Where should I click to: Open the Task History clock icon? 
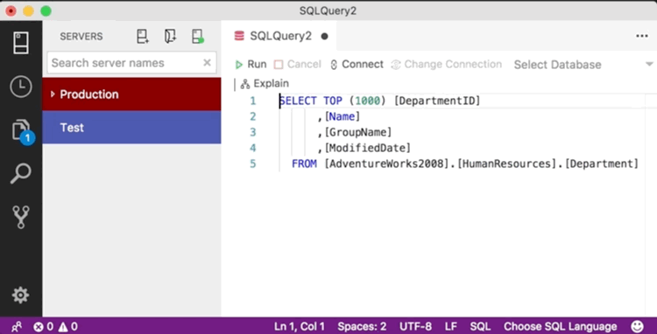[x=20, y=87]
